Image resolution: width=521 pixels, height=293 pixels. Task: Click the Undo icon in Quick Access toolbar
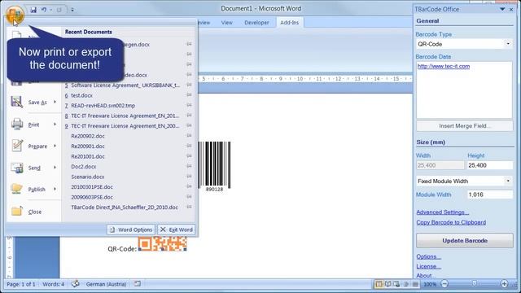tap(44, 10)
